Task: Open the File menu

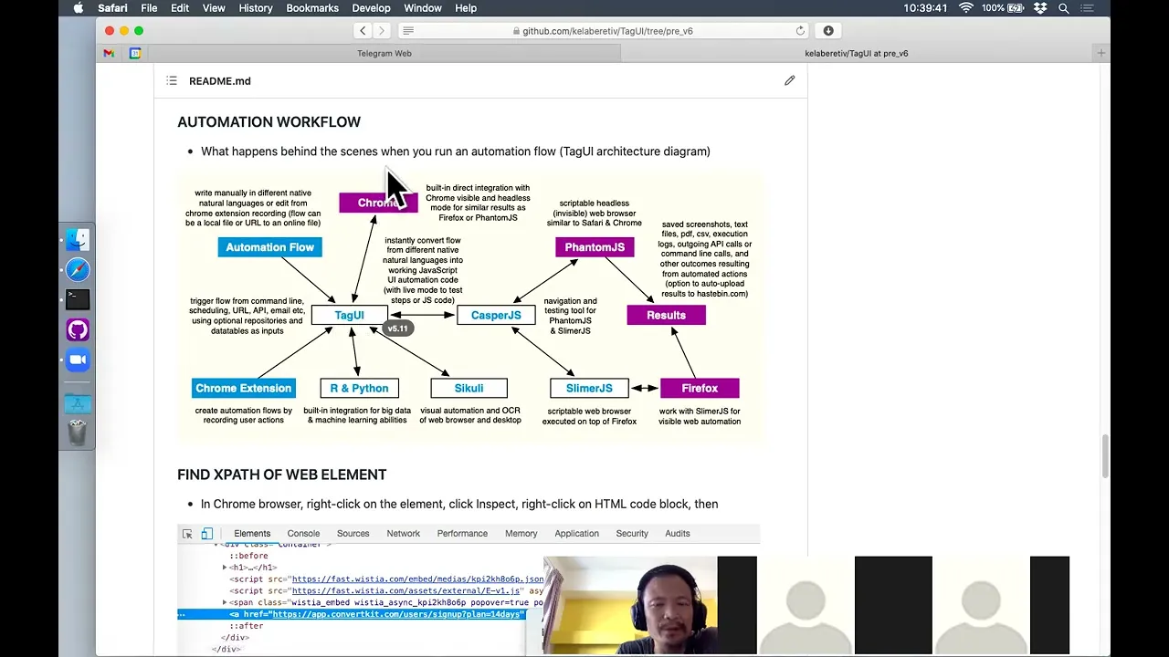Action: point(149,8)
